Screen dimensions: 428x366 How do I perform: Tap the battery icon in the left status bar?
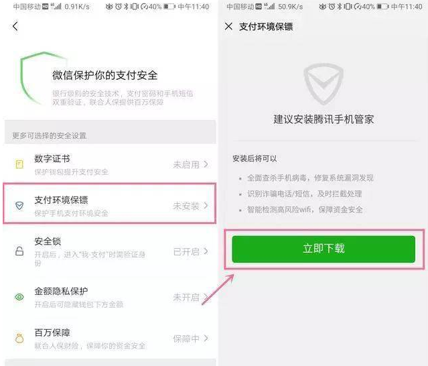point(169,6)
